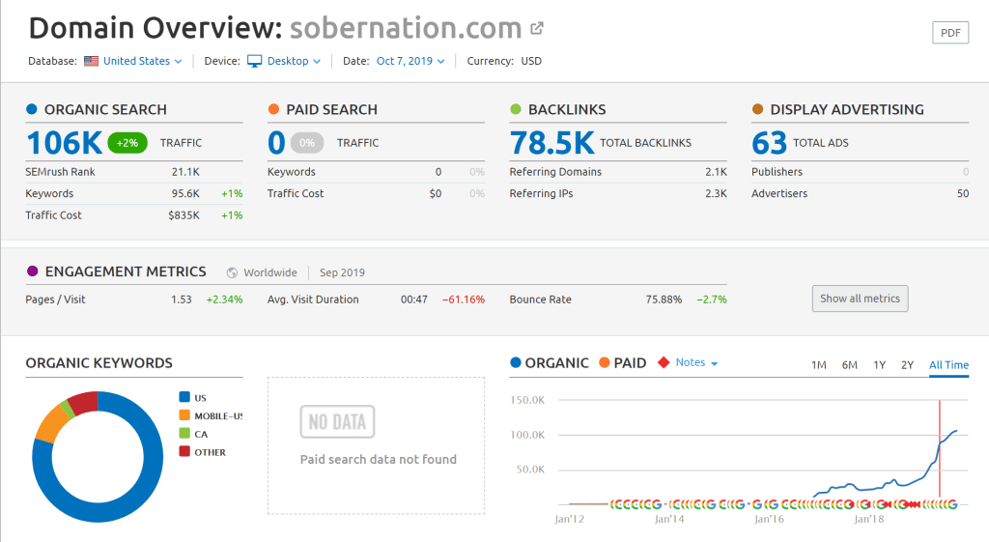Viewport: 989px width, 542px height.
Task: Click the Pages / Visit 1.53 value
Action: coord(181,300)
